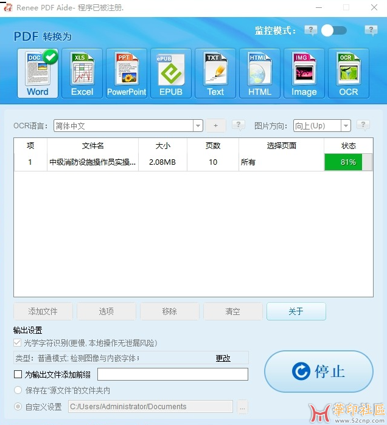Choose PowerPoint as output format
This screenshot has height=425, width=387.
(x=127, y=74)
